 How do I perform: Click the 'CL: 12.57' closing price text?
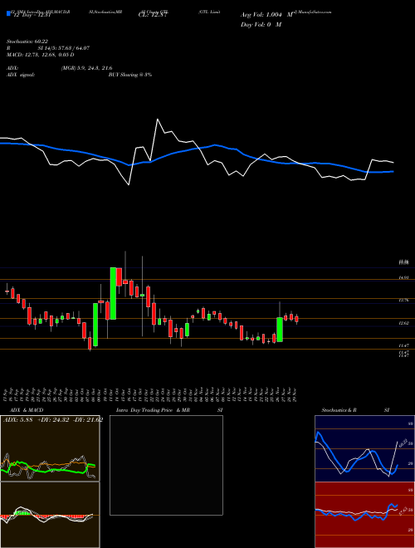(152, 15)
